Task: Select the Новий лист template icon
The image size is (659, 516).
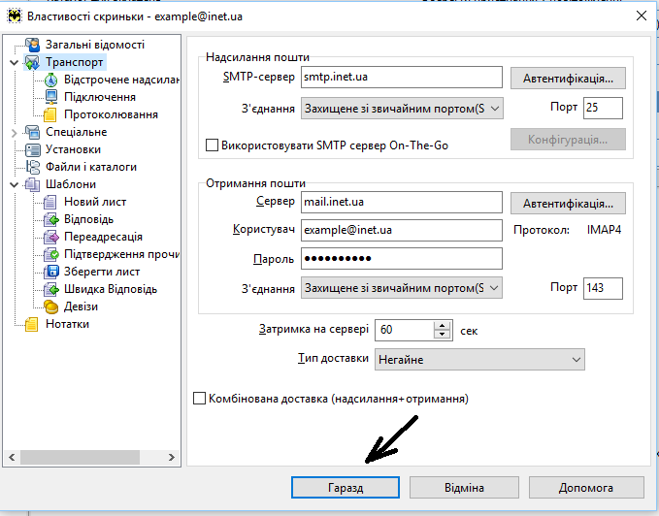Action: click(x=51, y=202)
